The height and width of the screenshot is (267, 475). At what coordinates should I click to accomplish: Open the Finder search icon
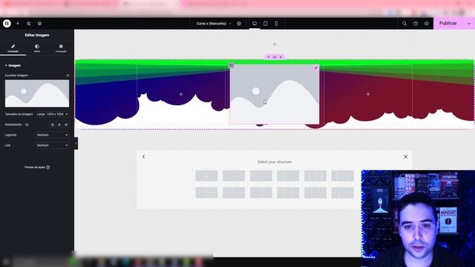pyautogui.click(x=404, y=23)
